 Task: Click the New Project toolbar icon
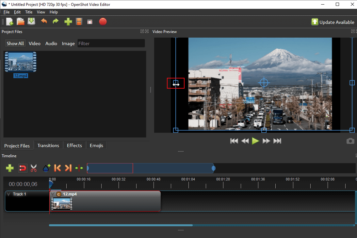(10, 22)
